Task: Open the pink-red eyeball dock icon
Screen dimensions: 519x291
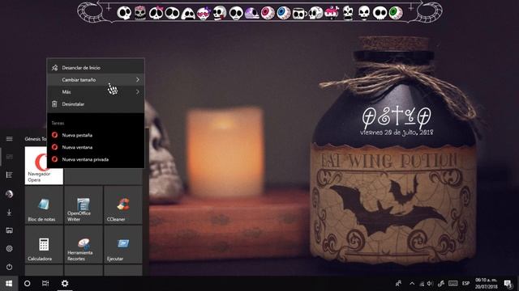Action: tap(268, 13)
